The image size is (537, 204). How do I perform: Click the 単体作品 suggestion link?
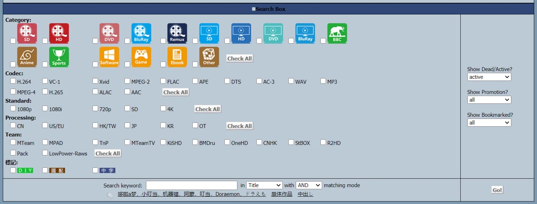(x=282, y=194)
